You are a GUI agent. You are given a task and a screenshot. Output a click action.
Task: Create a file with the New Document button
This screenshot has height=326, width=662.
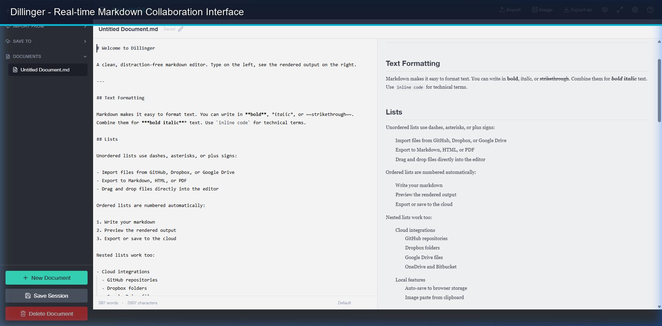(47, 278)
